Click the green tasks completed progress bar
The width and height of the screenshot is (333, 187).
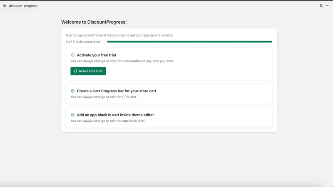click(189, 42)
